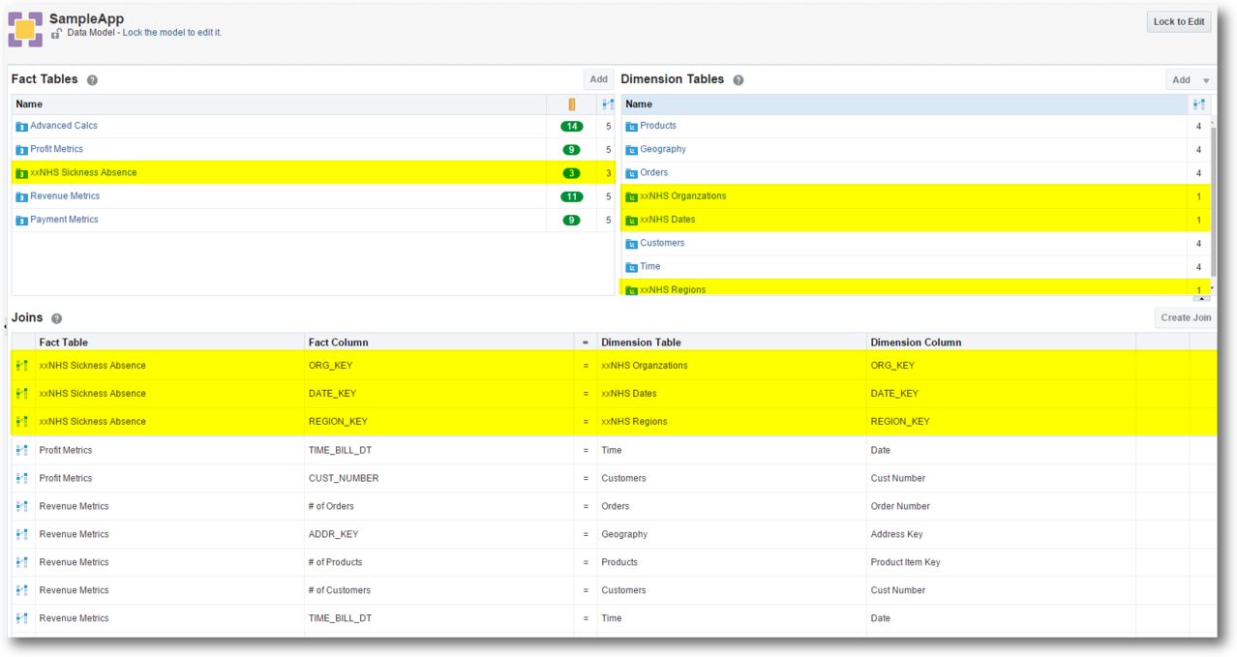The image size is (1237, 657).
Task: Click Products dimension table icon
Action: pyautogui.click(x=631, y=126)
